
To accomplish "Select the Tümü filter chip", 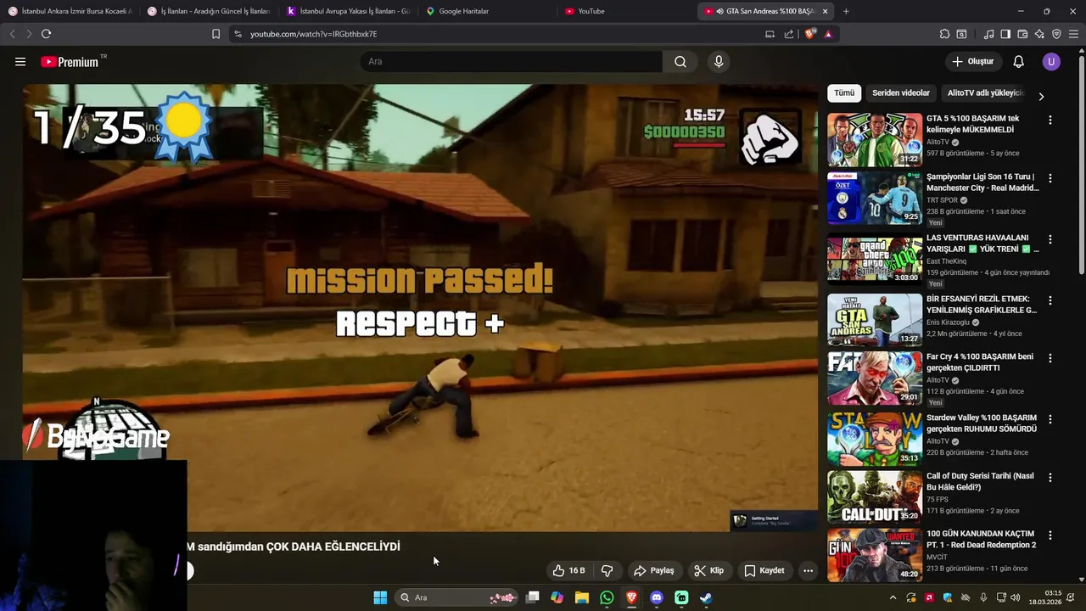I will pyautogui.click(x=844, y=93).
